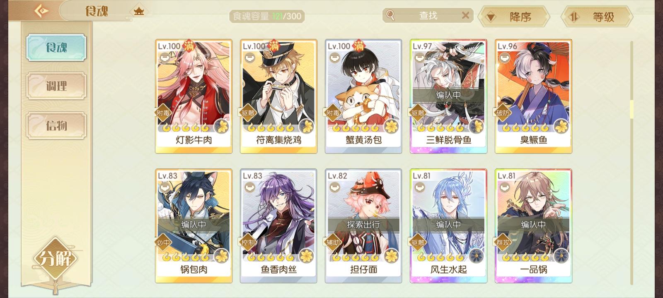
Task: Switch to the 调理 tab
Action: click(x=56, y=86)
